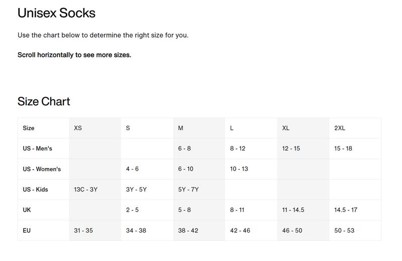The width and height of the screenshot is (402, 261).
Task: Click the UK row label
Action: click(x=27, y=210)
